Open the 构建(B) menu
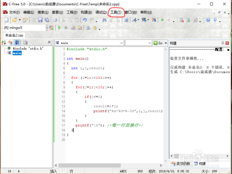Image resolution: width=232 pixels, height=174 pixels. click(x=86, y=12)
